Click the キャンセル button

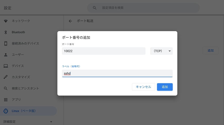(x=143, y=87)
